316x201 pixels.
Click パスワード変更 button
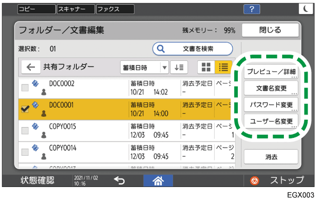click(x=271, y=104)
